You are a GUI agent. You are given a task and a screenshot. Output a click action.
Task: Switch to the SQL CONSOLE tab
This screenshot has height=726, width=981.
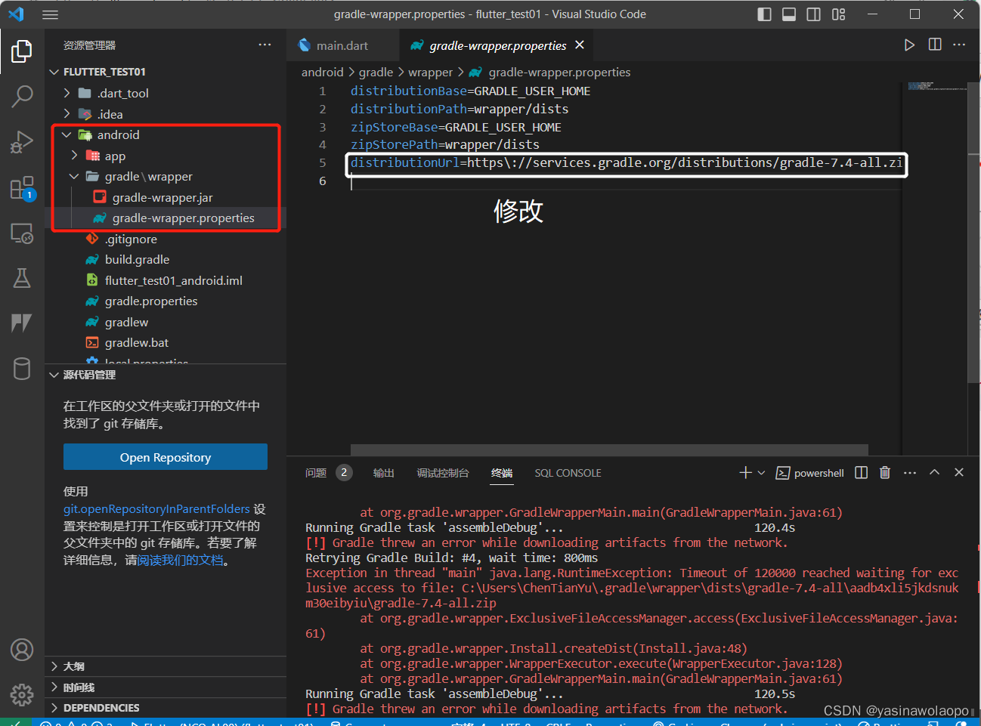(x=568, y=473)
